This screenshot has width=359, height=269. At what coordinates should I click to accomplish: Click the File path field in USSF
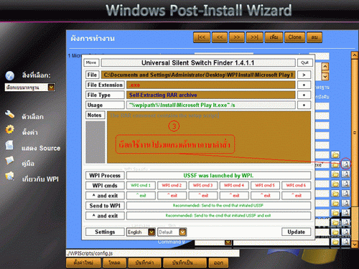pos(198,75)
